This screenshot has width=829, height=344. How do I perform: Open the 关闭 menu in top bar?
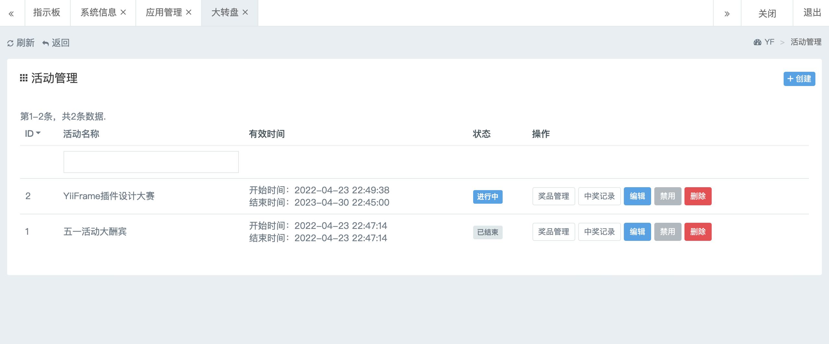767,13
